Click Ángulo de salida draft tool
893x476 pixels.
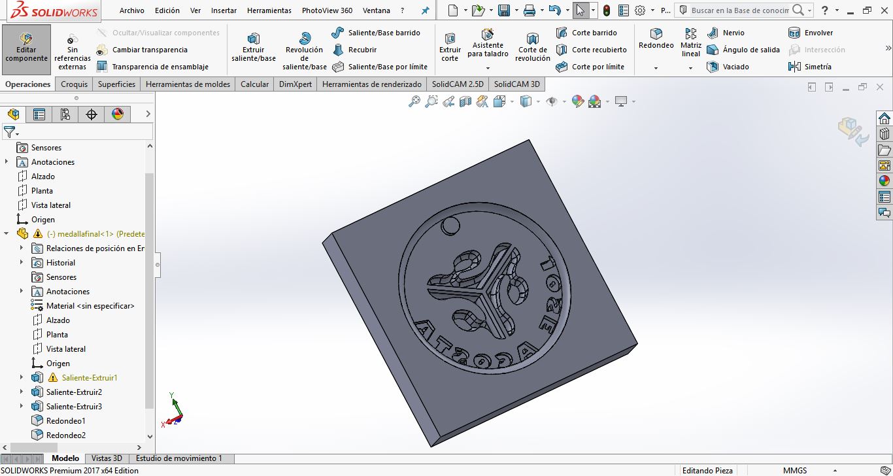tap(743, 50)
